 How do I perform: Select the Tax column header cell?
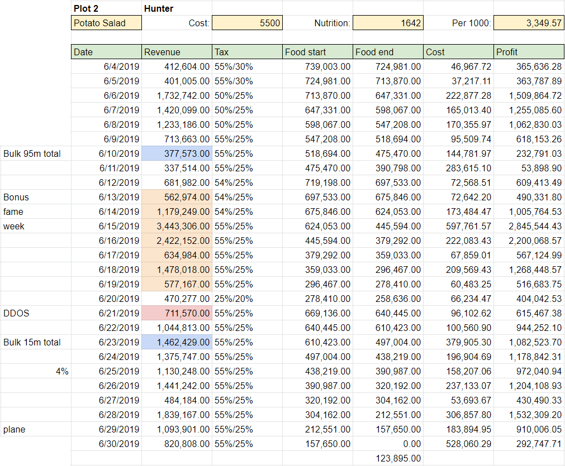click(247, 52)
